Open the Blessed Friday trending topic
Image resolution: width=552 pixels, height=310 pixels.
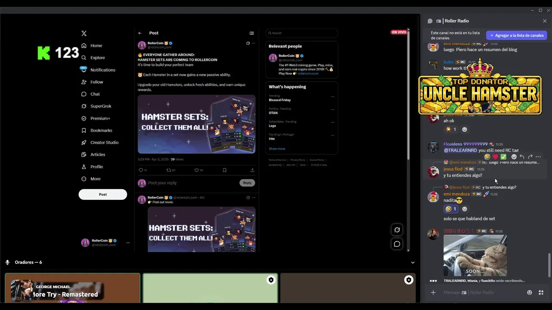pos(280,100)
